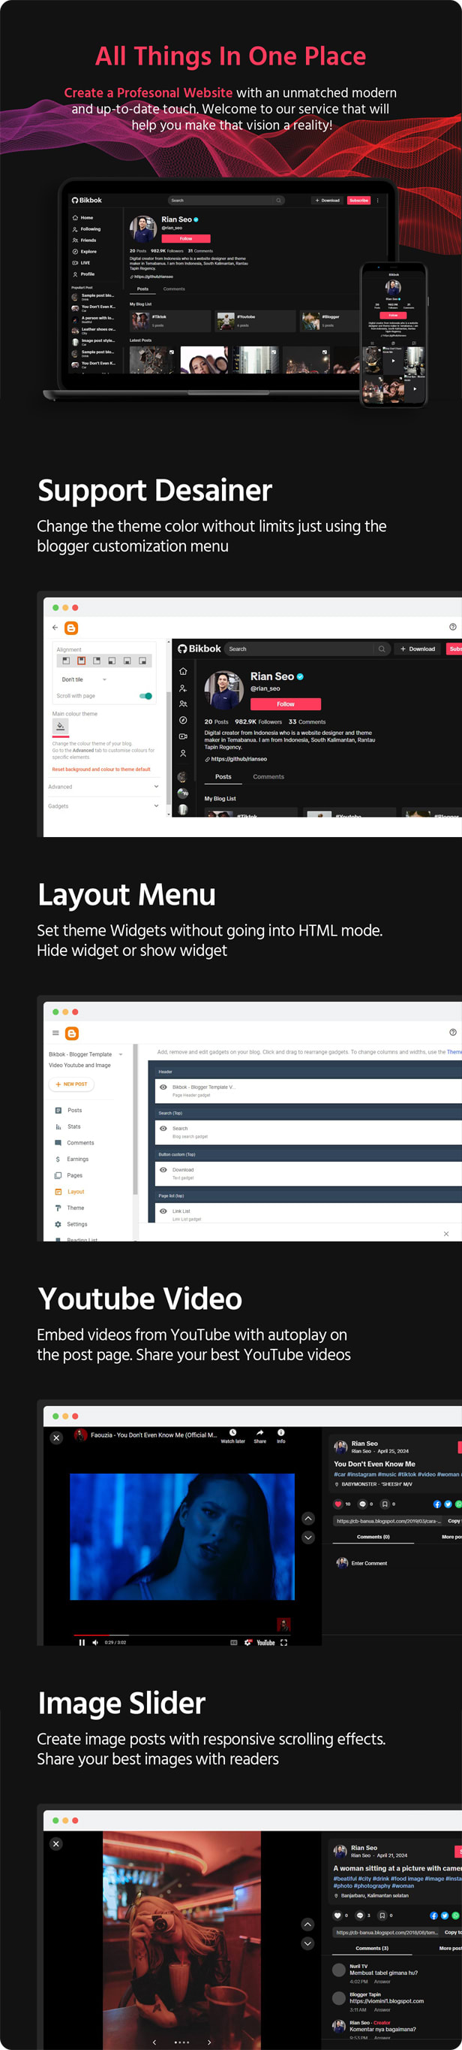Select first alignment option in customizer
This screenshot has width=462, height=2050.
(66, 661)
